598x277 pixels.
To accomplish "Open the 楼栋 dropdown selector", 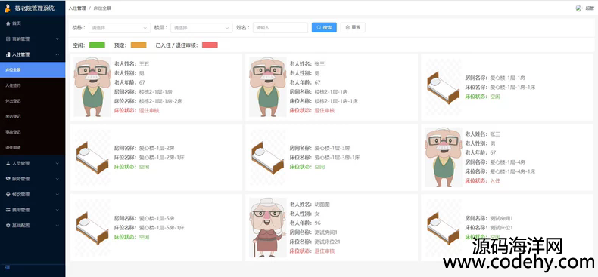I will (120, 28).
